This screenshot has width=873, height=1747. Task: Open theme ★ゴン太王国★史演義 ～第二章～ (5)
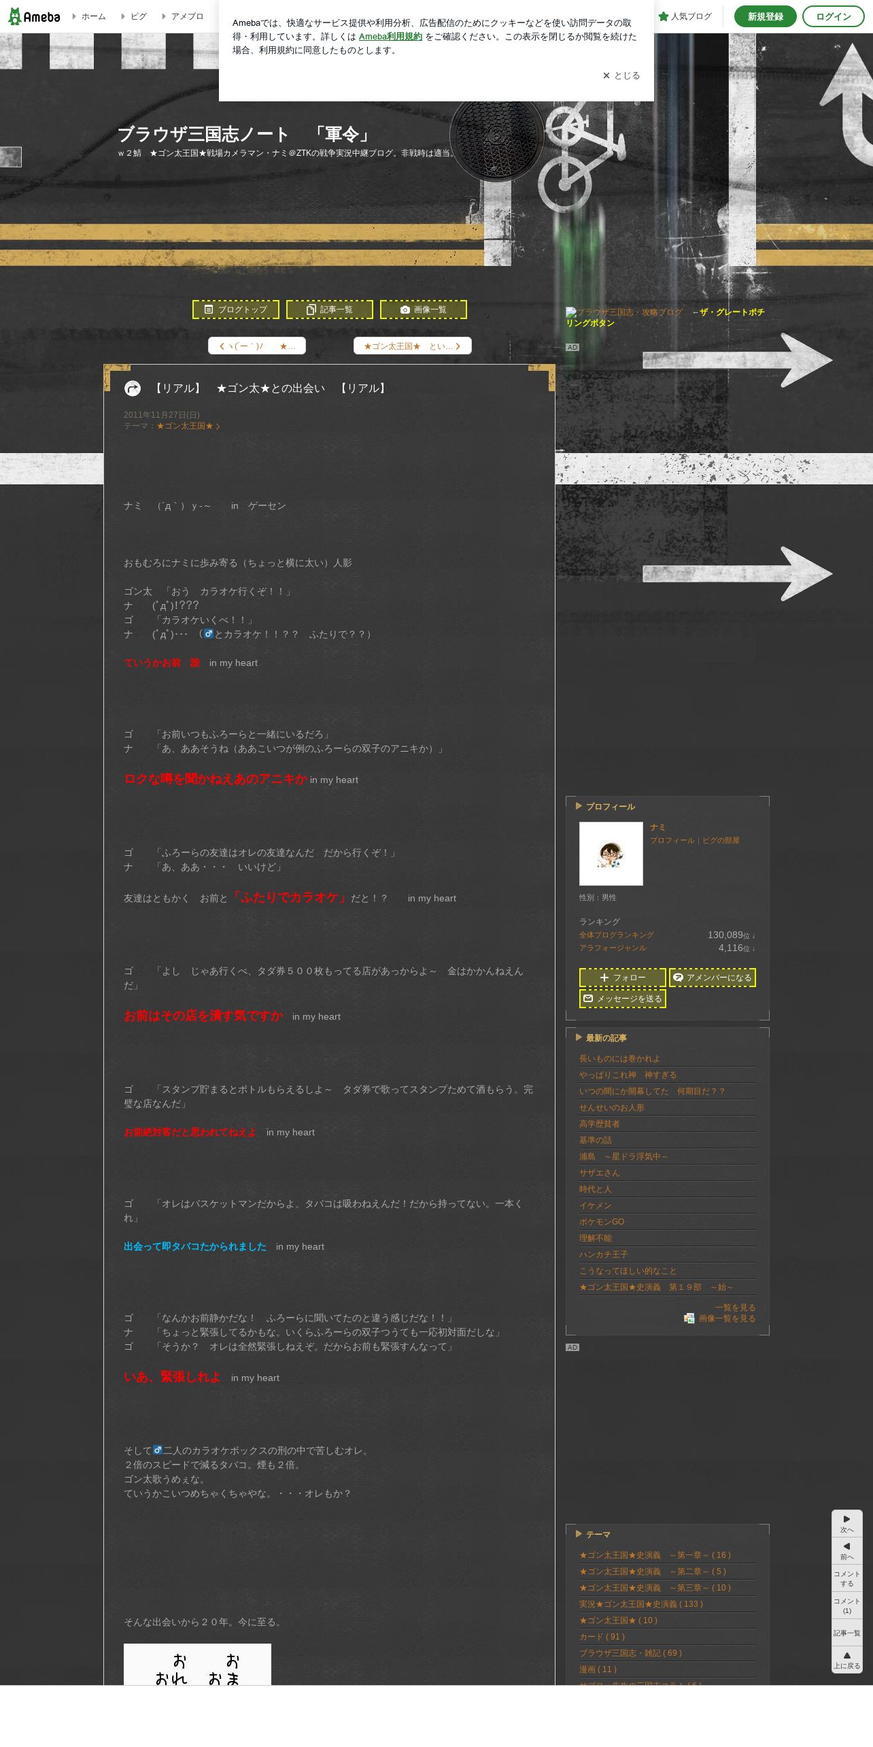click(x=653, y=1571)
